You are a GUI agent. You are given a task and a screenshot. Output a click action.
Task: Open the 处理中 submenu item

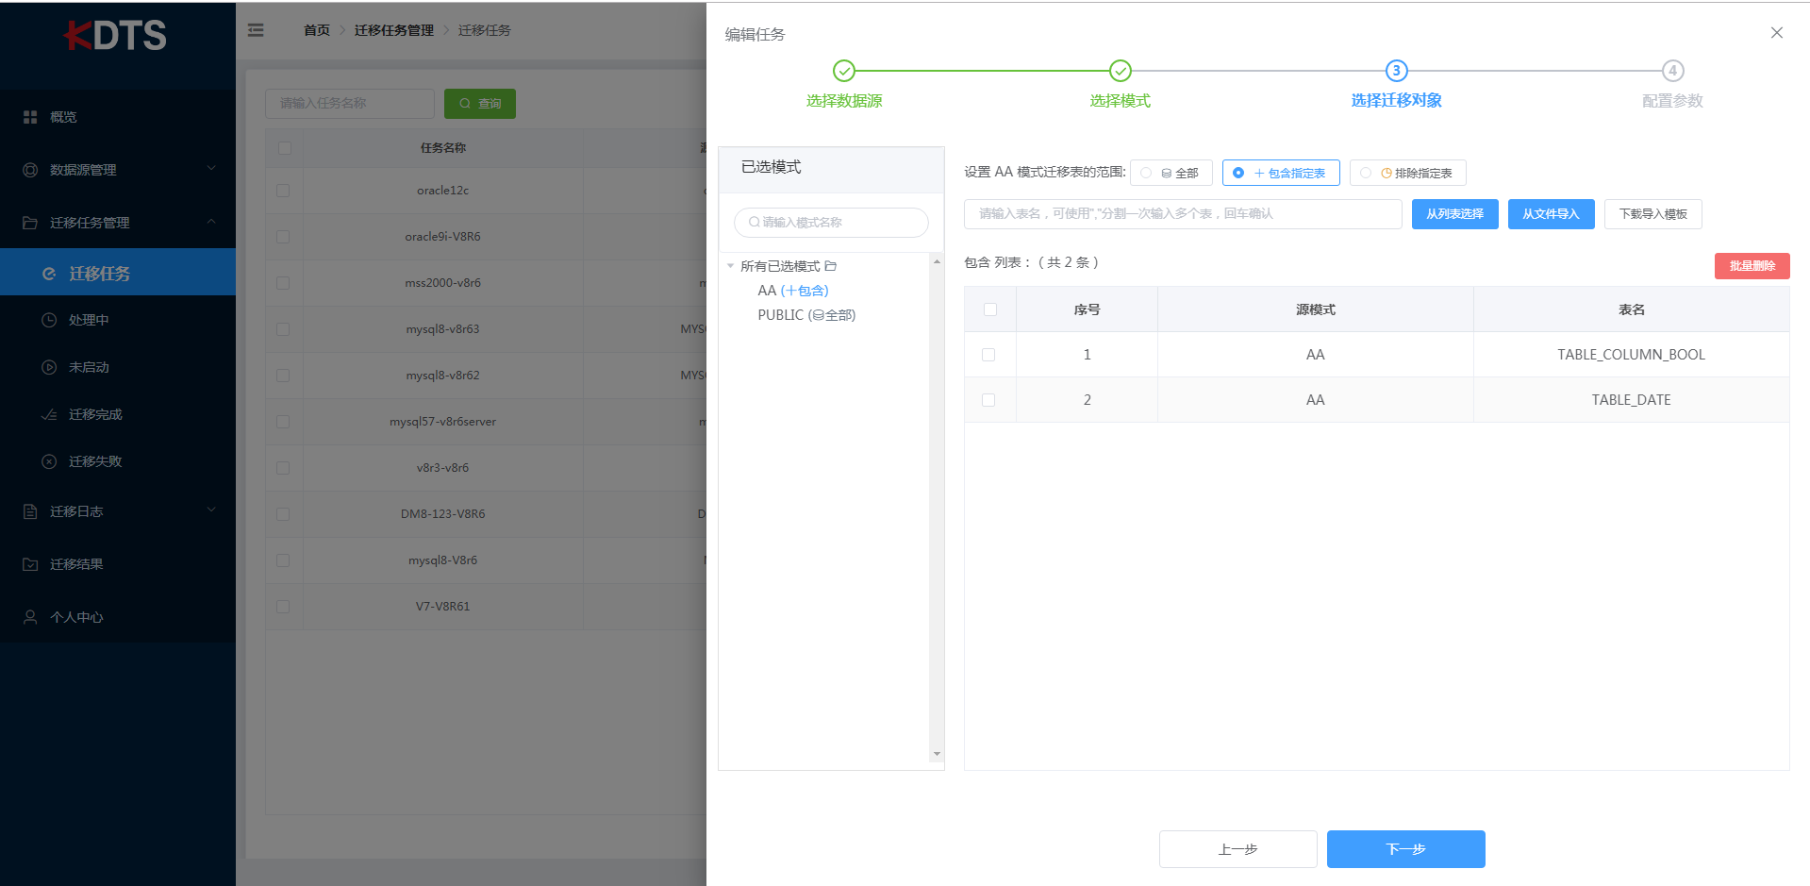(x=117, y=320)
